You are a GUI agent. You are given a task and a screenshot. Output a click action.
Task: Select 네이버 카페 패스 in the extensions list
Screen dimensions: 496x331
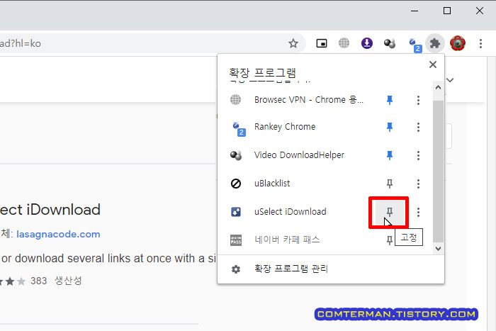(287, 240)
